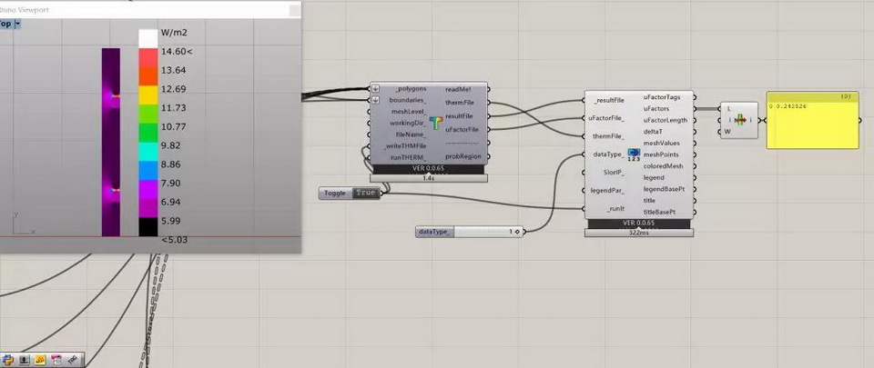Viewport: 874px width, 368px height.
Task: Select the yellow panel showing 0.242526
Action: coord(812,123)
